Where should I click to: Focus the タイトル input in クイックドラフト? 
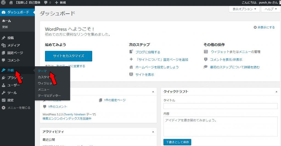pyautogui.click(x=220, y=106)
